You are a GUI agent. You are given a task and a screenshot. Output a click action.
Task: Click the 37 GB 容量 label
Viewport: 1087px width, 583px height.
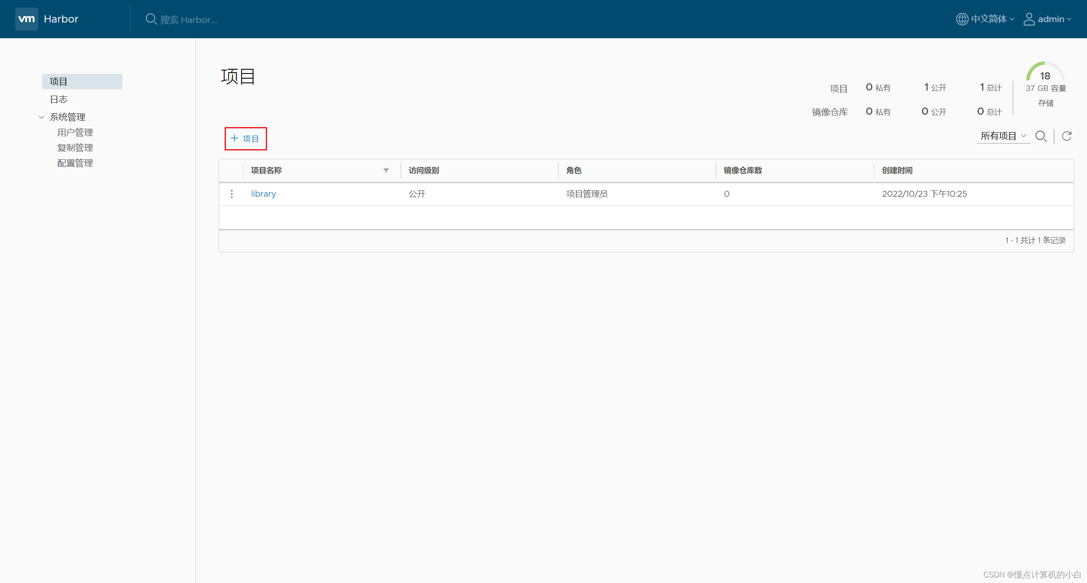1046,88
